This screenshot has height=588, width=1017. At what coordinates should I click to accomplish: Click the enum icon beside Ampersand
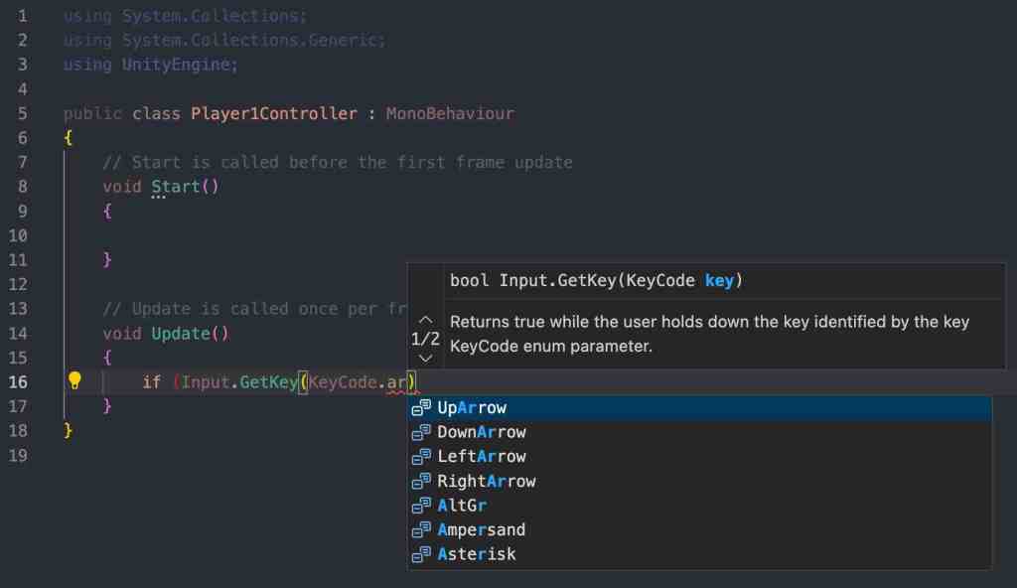pos(421,530)
